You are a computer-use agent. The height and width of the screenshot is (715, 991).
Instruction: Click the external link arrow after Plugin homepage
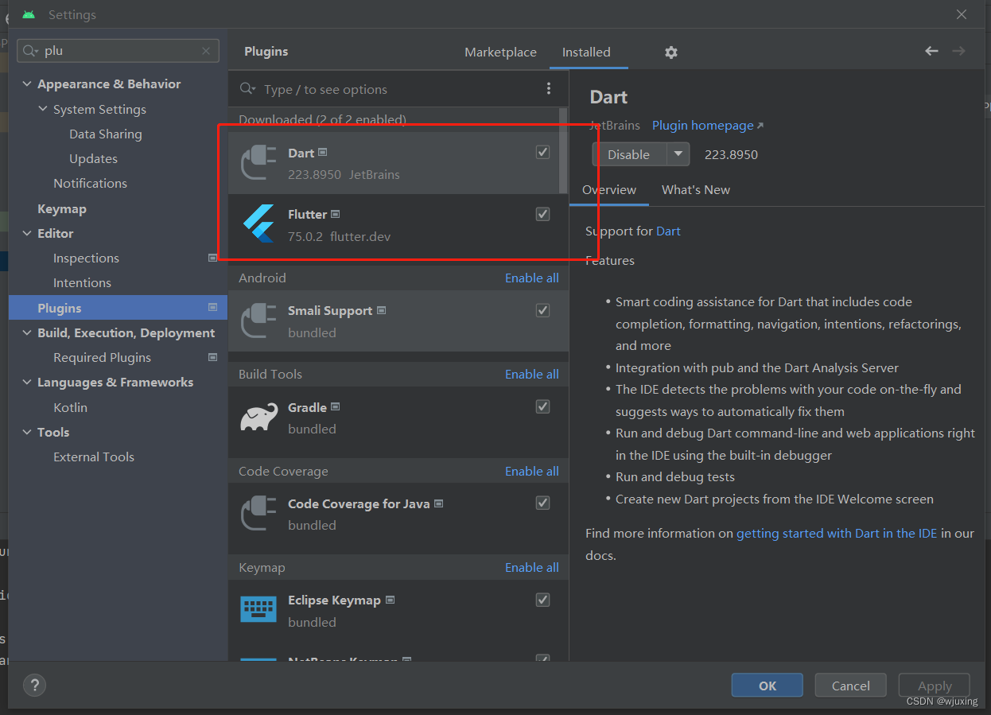(760, 126)
